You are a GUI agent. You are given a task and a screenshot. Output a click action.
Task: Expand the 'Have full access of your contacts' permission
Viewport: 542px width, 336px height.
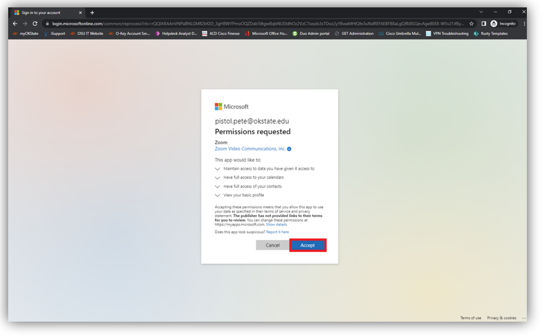point(217,186)
